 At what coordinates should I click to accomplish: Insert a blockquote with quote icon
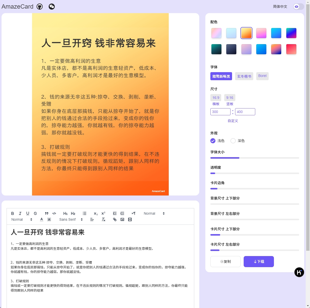[x=47, y=213]
